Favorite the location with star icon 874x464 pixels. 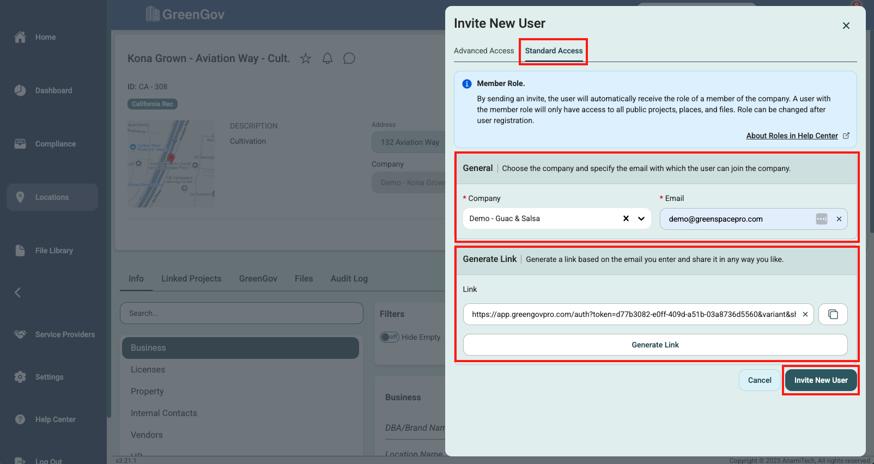306,58
